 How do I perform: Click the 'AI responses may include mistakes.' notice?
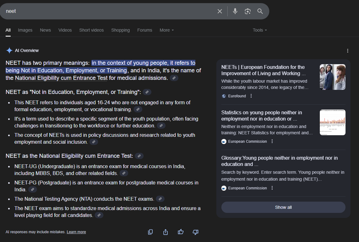[35, 232]
